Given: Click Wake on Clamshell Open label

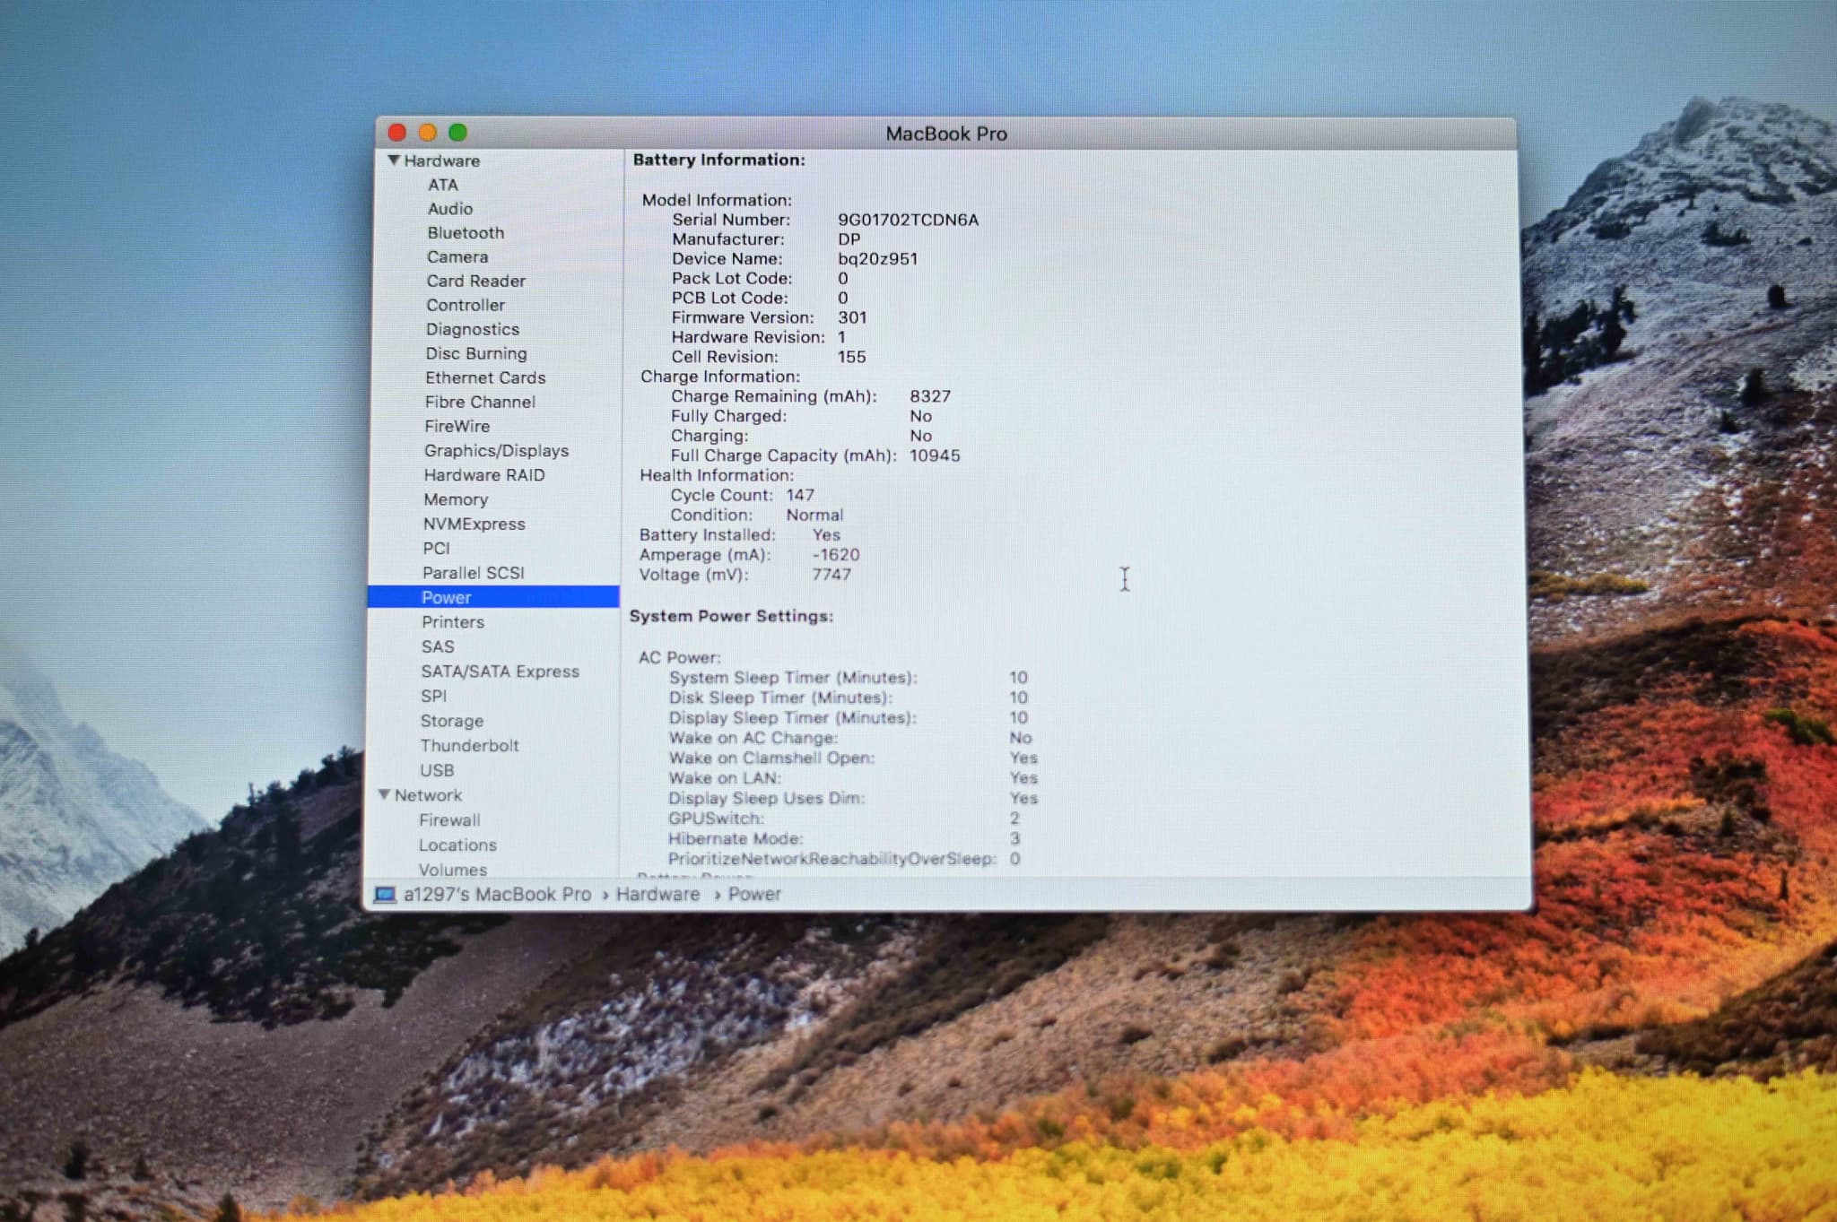Looking at the screenshot, I should tap(771, 758).
